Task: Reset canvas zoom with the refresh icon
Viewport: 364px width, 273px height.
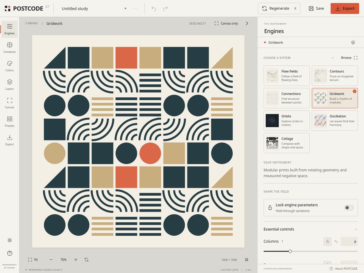Action: click(x=86, y=260)
